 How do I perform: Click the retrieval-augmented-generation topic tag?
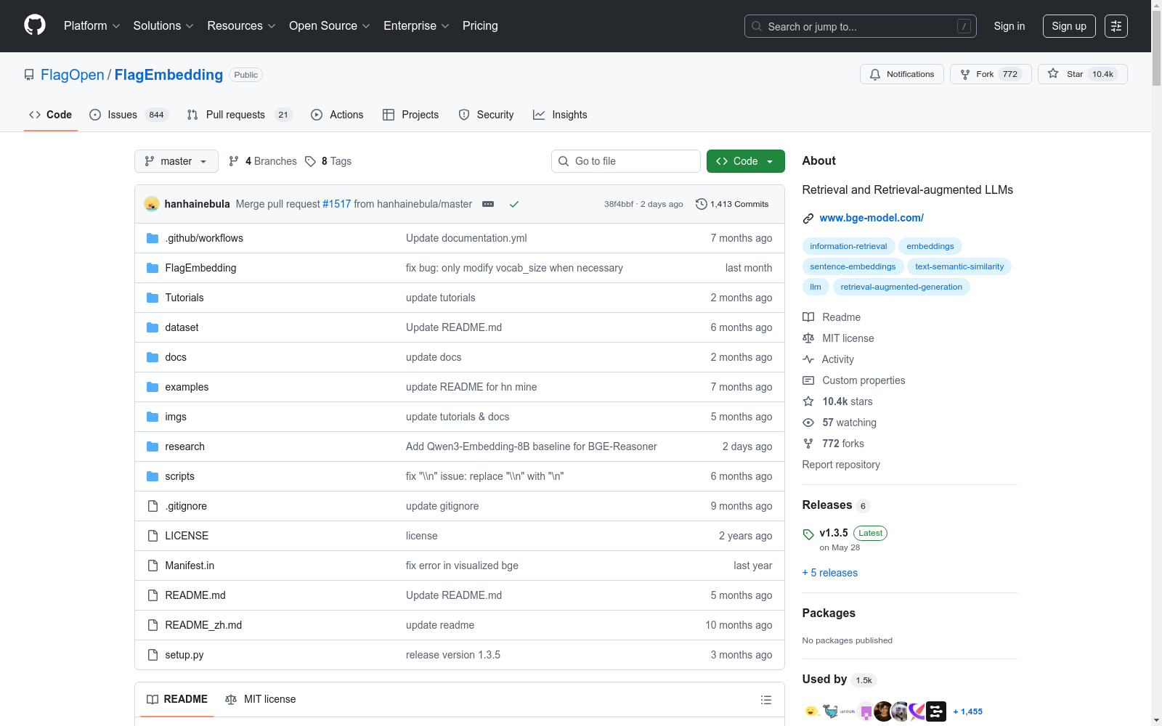coord(901,287)
